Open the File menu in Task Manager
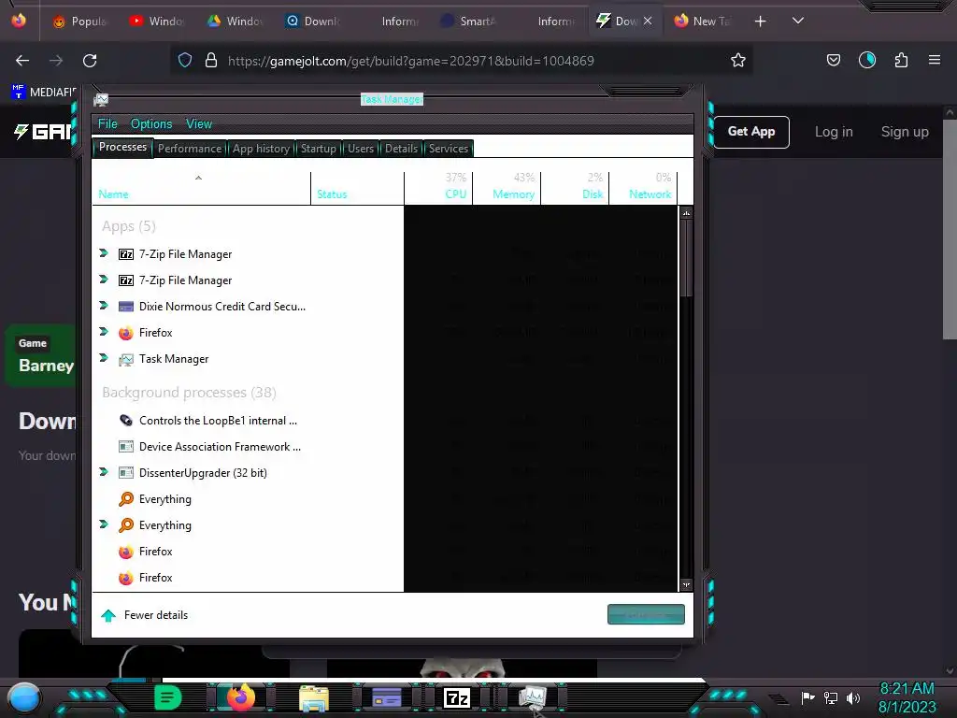 (x=107, y=124)
